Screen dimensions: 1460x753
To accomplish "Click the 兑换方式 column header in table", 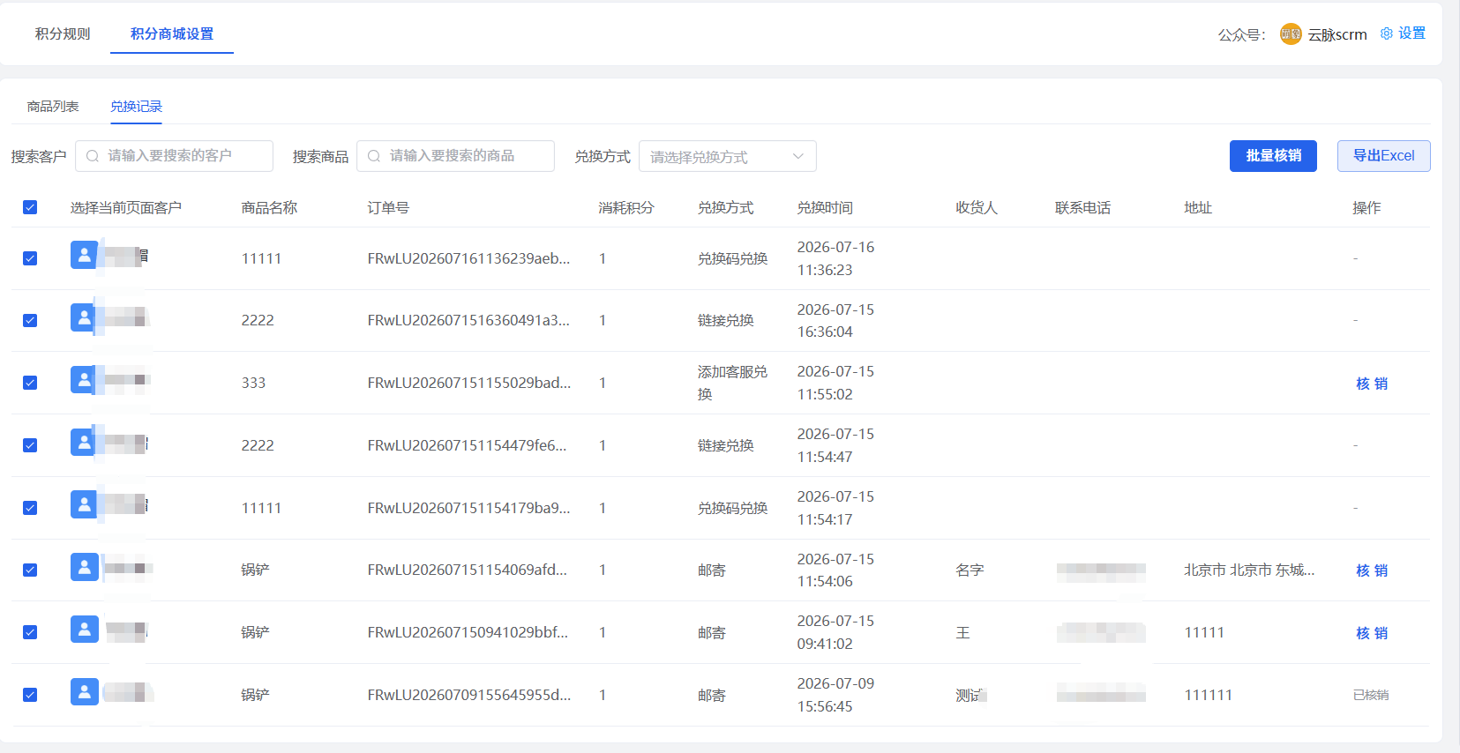I will (x=725, y=207).
